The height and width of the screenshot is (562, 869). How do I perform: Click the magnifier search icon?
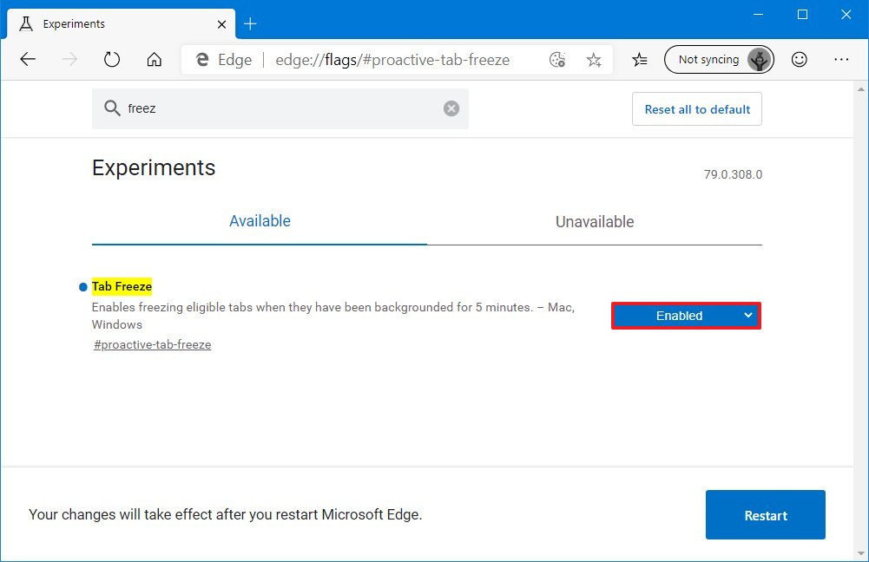pyautogui.click(x=112, y=108)
